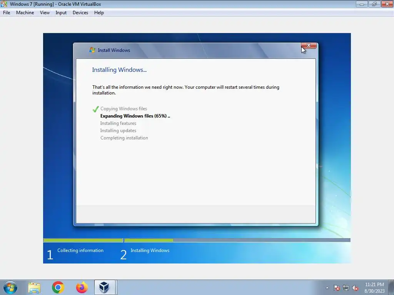Image resolution: width=394 pixels, height=295 pixels.
Task: Click the green checkmark beside Copying Windows files
Action: 95,109
